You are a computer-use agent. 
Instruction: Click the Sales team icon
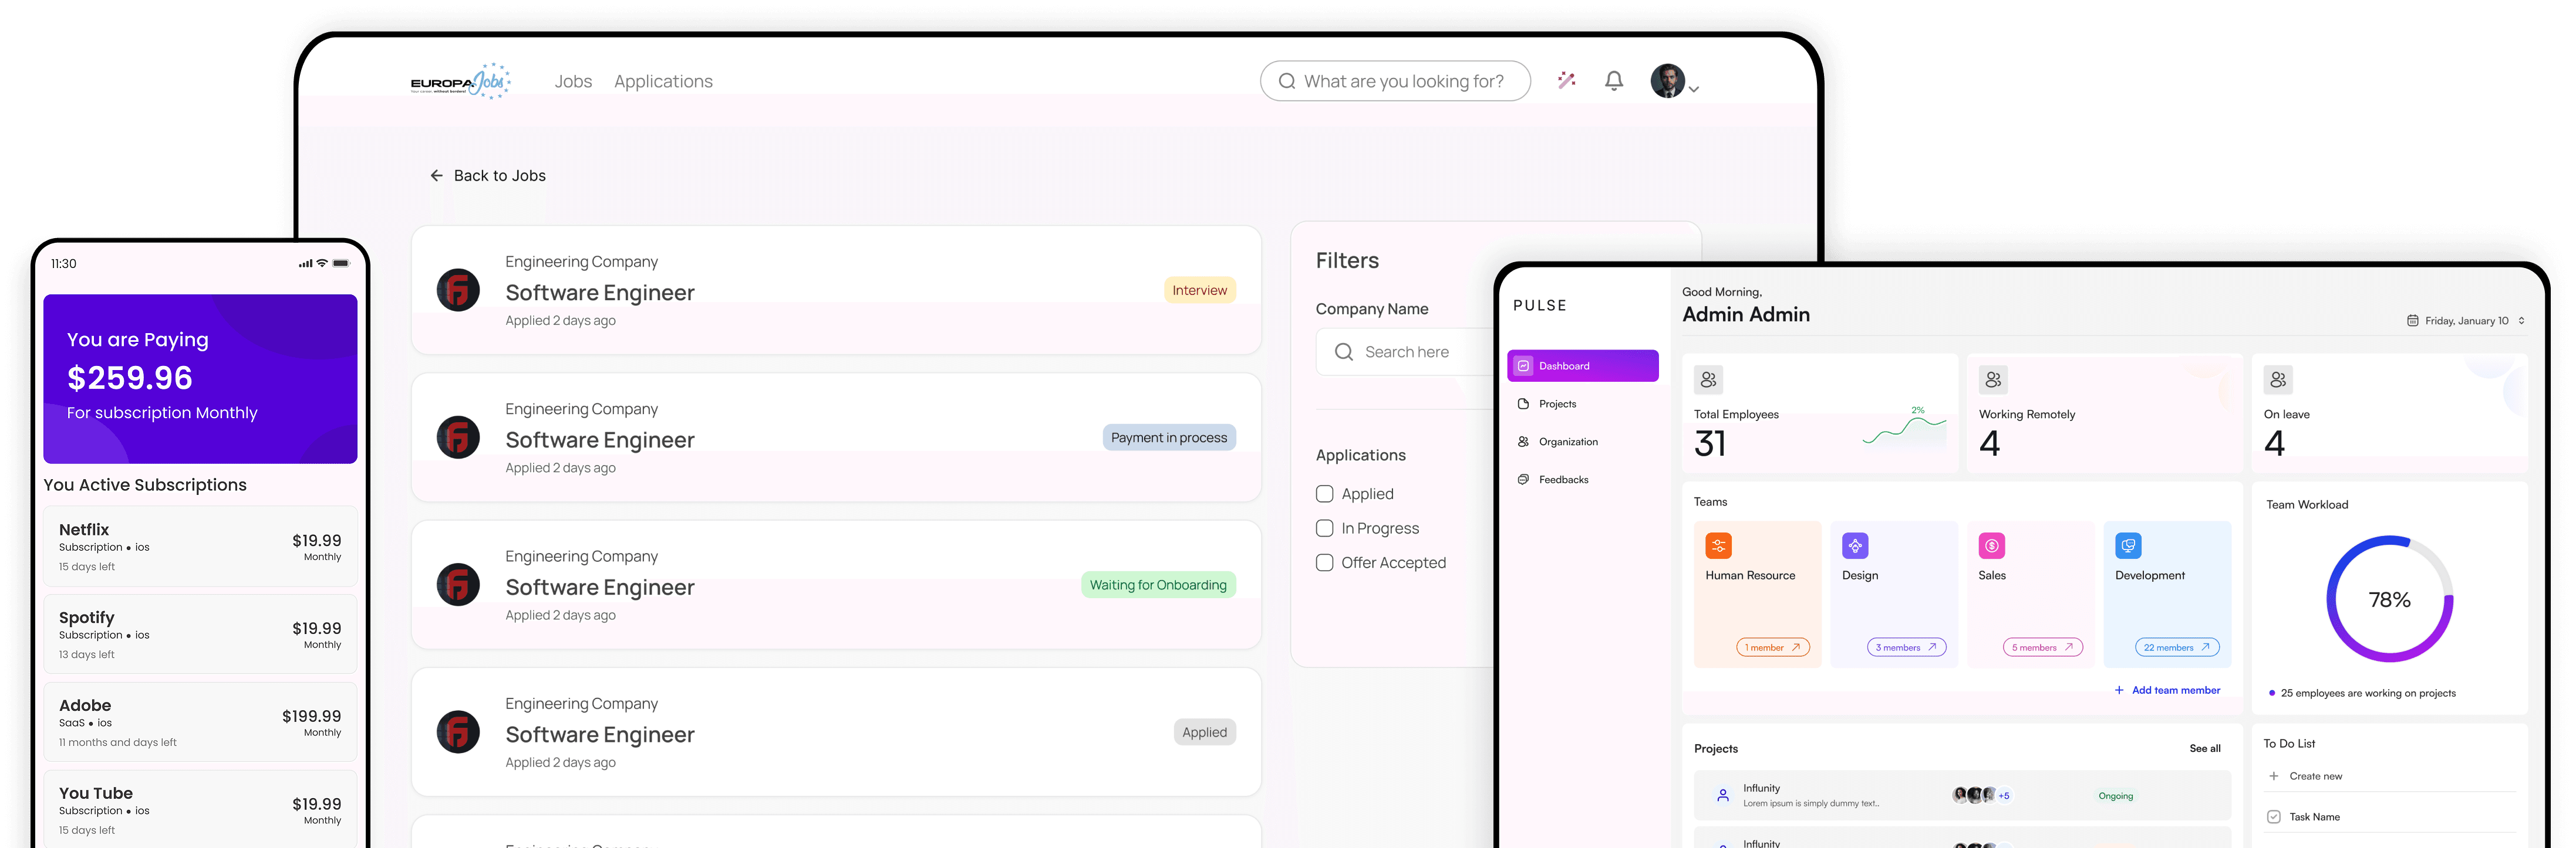click(1991, 545)
